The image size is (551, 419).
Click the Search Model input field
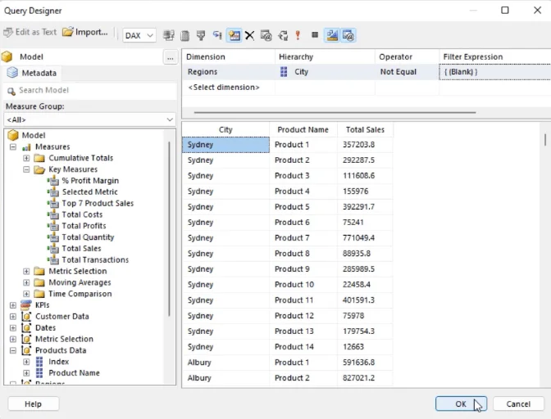click(91, 91)
